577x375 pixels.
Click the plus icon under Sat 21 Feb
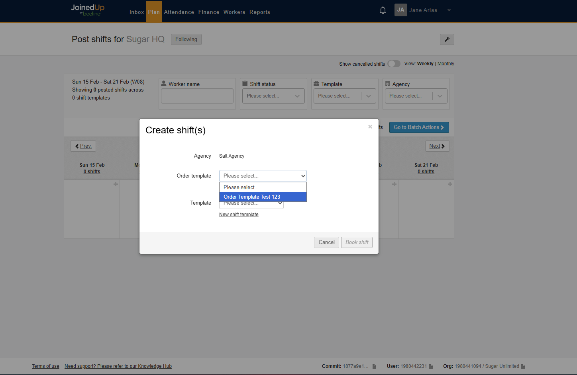[450, 184]
